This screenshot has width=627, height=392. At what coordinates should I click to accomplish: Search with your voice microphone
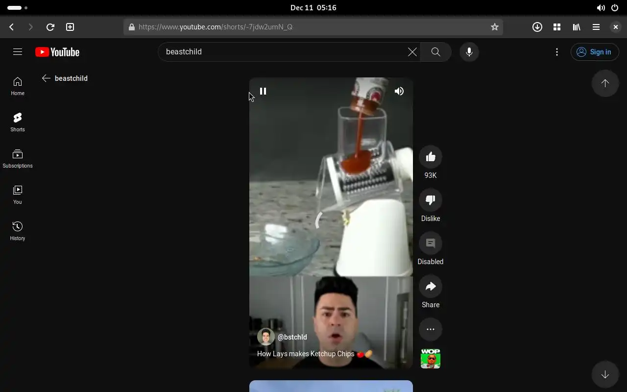coord(469,51)
